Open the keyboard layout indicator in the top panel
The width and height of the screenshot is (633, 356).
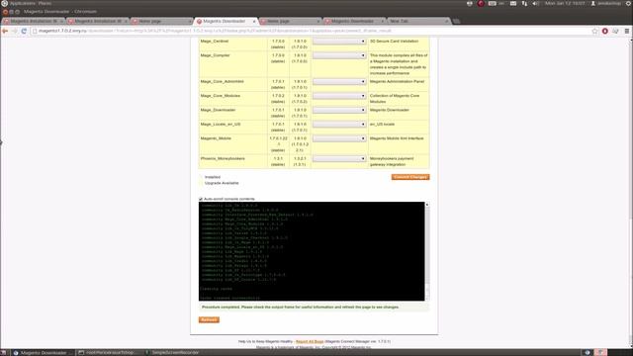(497, 3)
